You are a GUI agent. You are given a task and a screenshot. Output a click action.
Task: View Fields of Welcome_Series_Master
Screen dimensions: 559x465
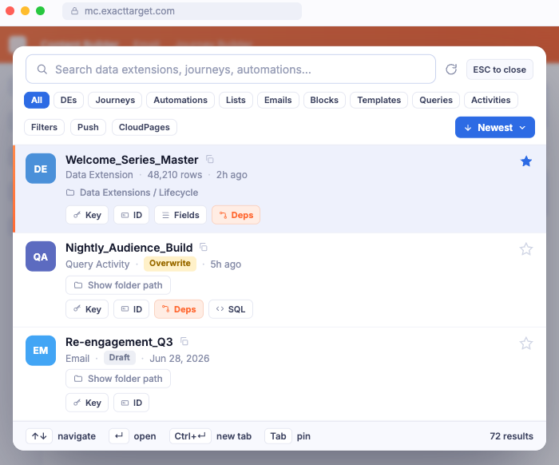(x=180, y=215)
